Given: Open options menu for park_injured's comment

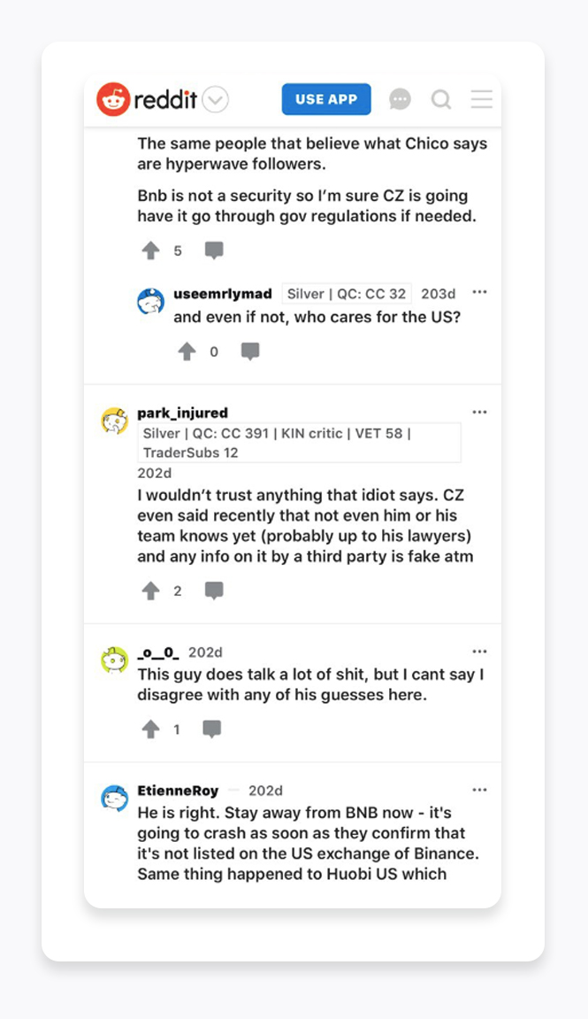Looking at the screenshot, I should 479,412.
